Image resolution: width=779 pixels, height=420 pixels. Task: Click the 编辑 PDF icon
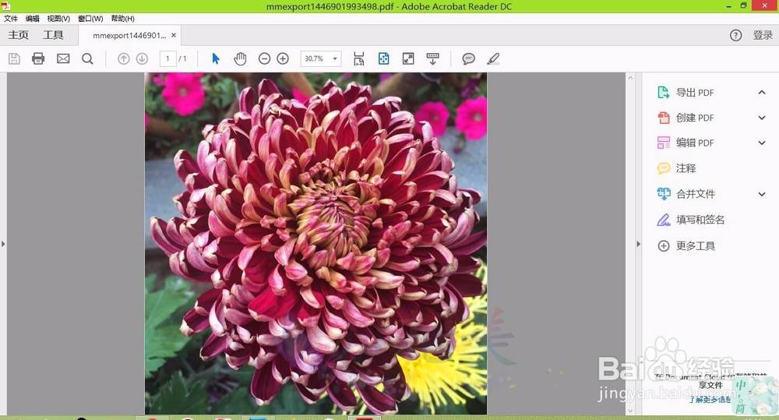coord(663,143)
